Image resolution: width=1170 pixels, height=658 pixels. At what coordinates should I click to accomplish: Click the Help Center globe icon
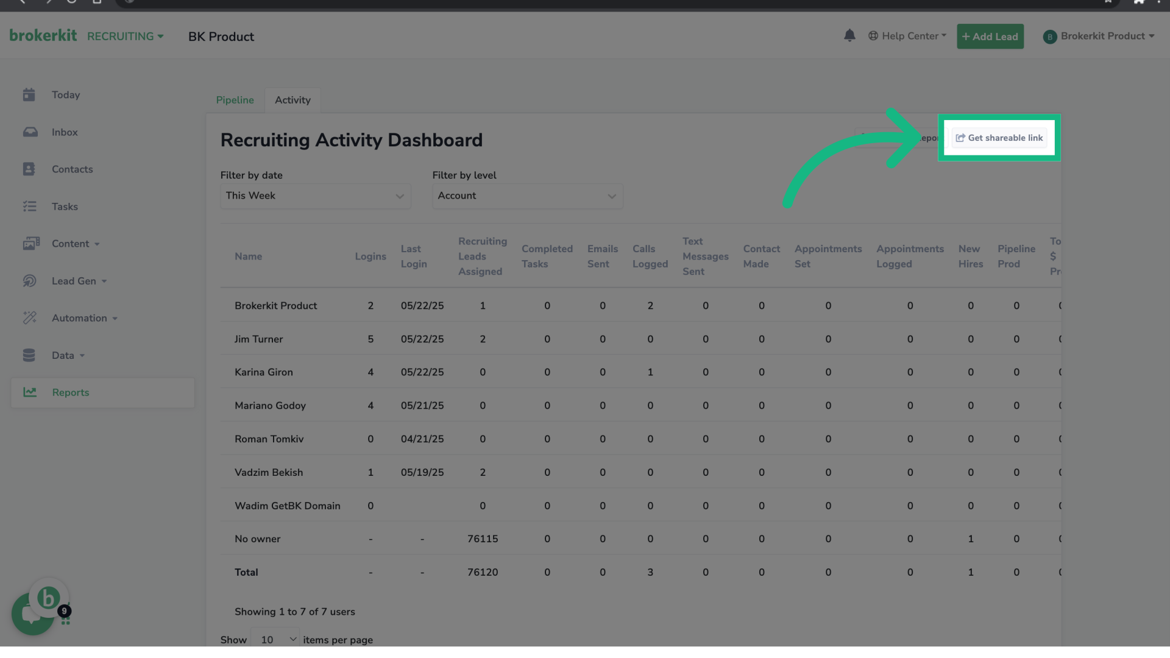coord(873,36)
